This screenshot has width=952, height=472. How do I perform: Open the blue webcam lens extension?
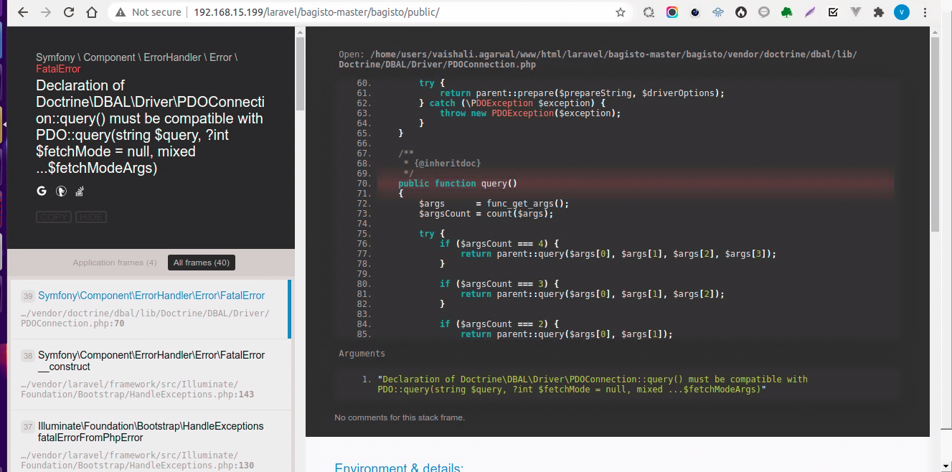tap(695, 12)
